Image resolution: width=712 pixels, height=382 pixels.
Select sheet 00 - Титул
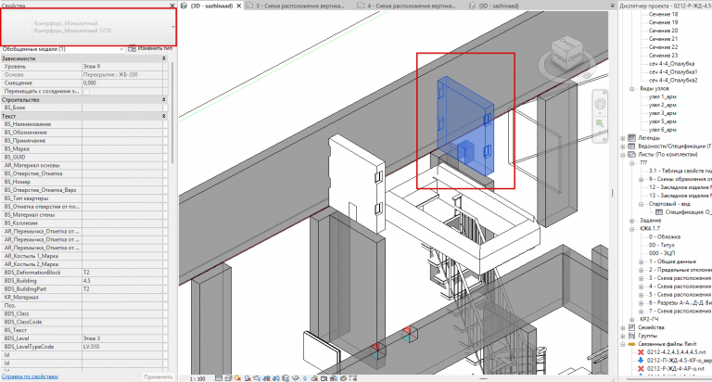click(x=662, y=245)
